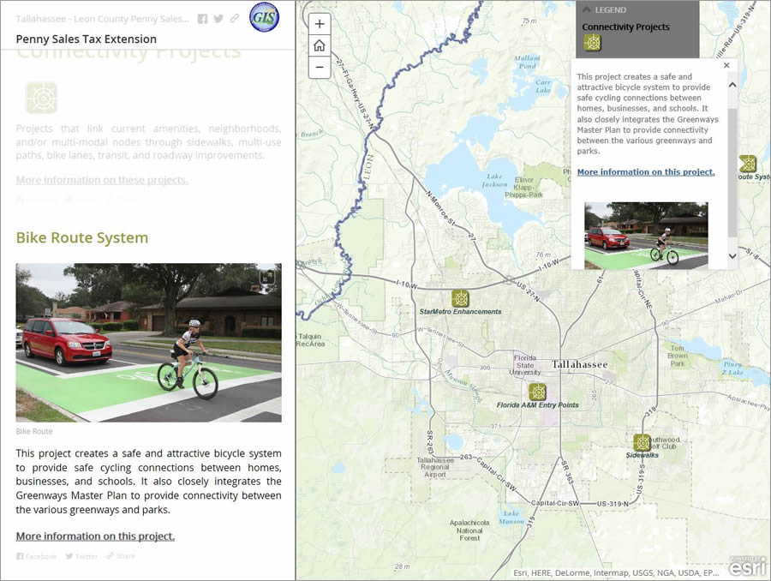This screenshot has height=581, width=771.
Task: Click the zoom in plus icon on the map
Action: [x=319, y=24]
